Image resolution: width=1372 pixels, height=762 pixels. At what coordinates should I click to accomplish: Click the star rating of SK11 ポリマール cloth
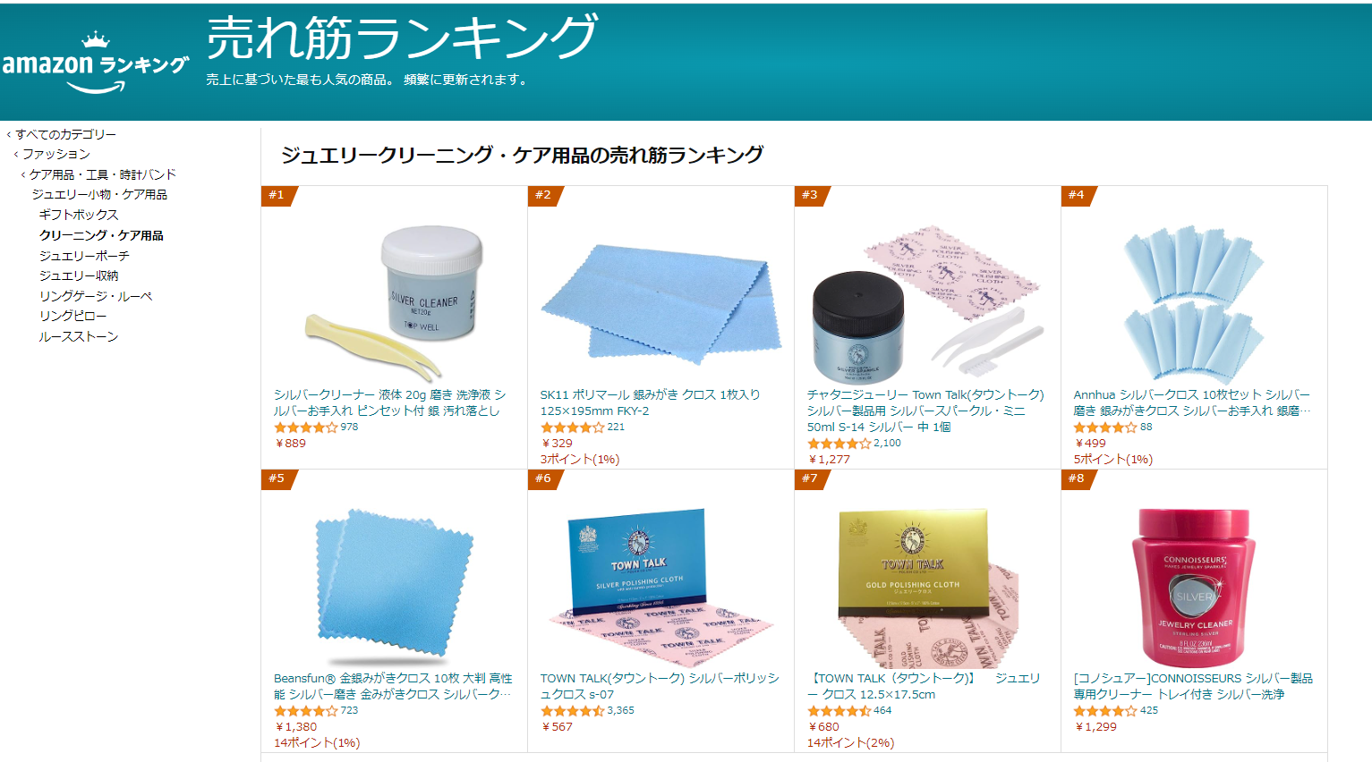point(572,428)
